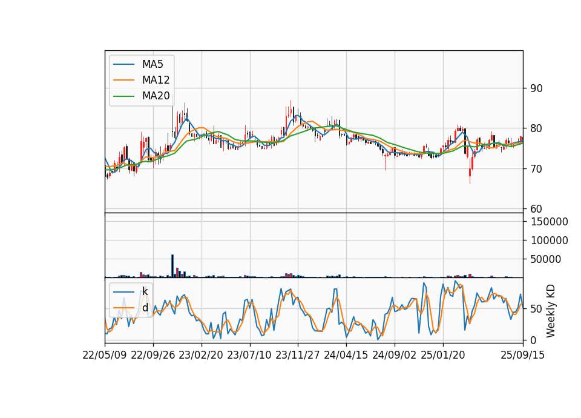Click the 150000 volume axis label
This screenshot has height=418, width=581.
(x=549, y=222)
